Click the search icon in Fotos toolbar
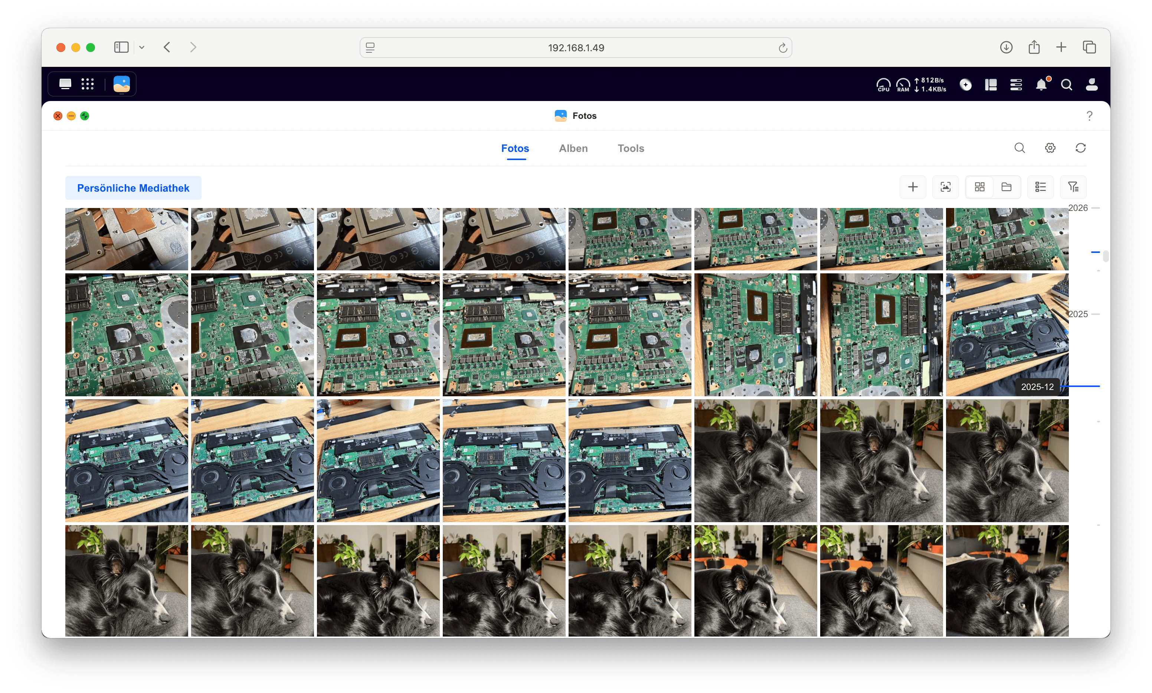 1020,148
